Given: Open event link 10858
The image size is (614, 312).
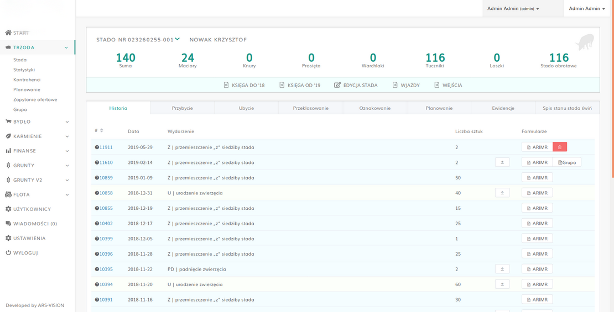Looking at the screenshot, I should (106, 193).
